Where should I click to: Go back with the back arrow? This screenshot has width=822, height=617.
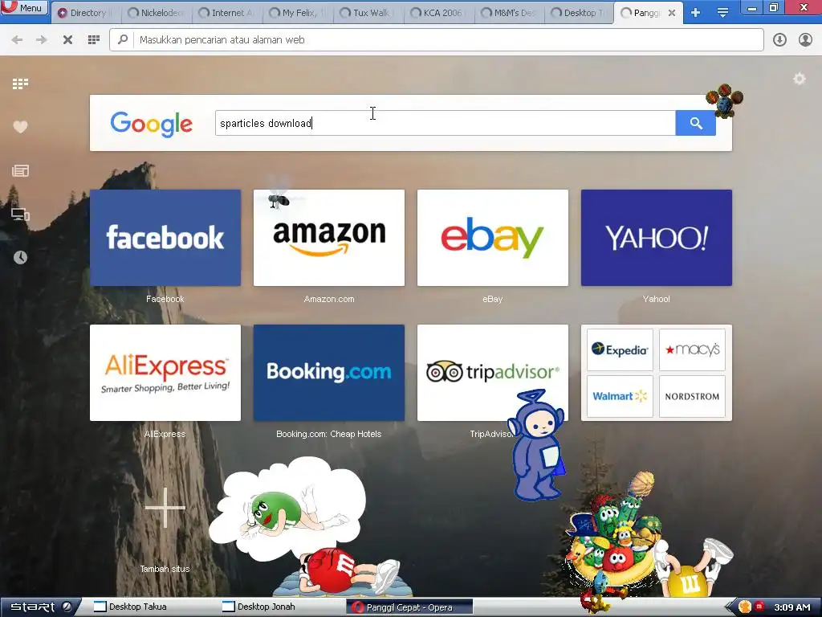click(x=17, y=40)
